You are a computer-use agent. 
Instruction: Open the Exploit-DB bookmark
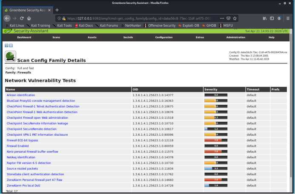pos(189,26)
